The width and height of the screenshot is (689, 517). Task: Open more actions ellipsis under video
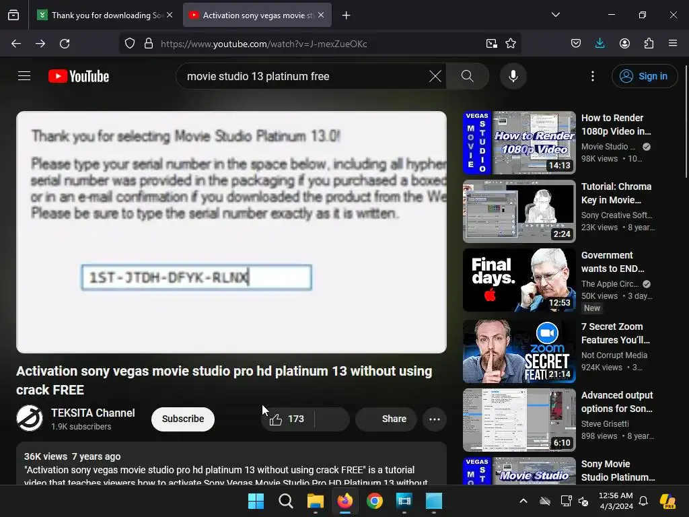click(x=435, y=419)
